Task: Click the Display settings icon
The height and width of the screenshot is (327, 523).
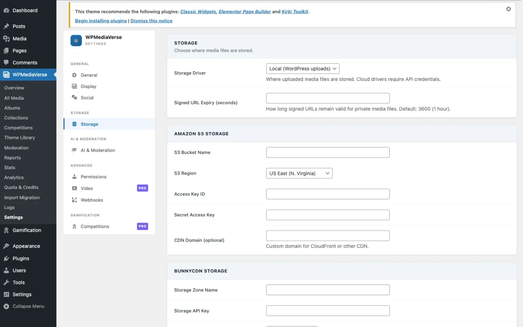Action: click(74, 86)
